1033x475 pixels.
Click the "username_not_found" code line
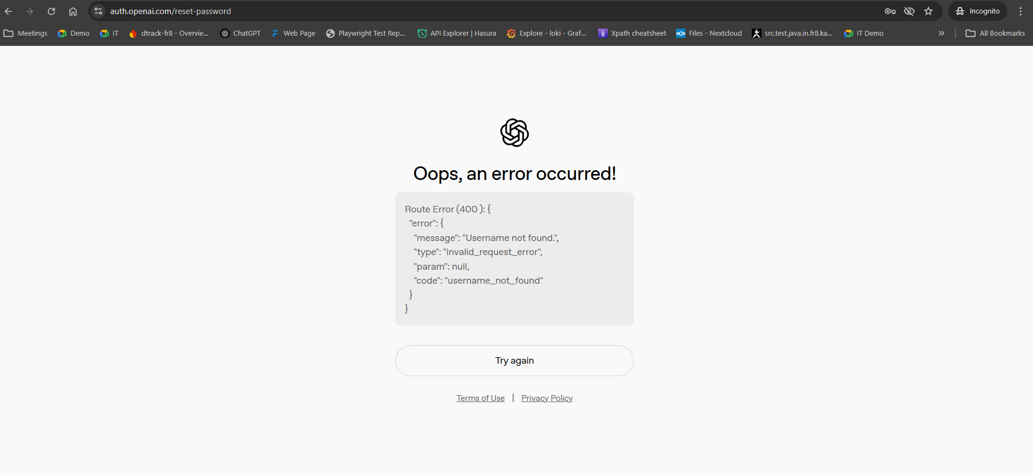(x=478, y=280)
